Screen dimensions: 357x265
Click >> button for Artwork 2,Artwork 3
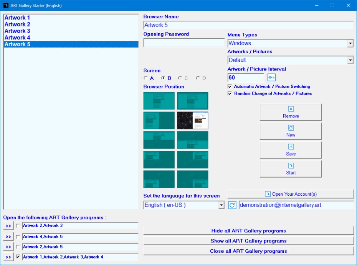point(8,226)
